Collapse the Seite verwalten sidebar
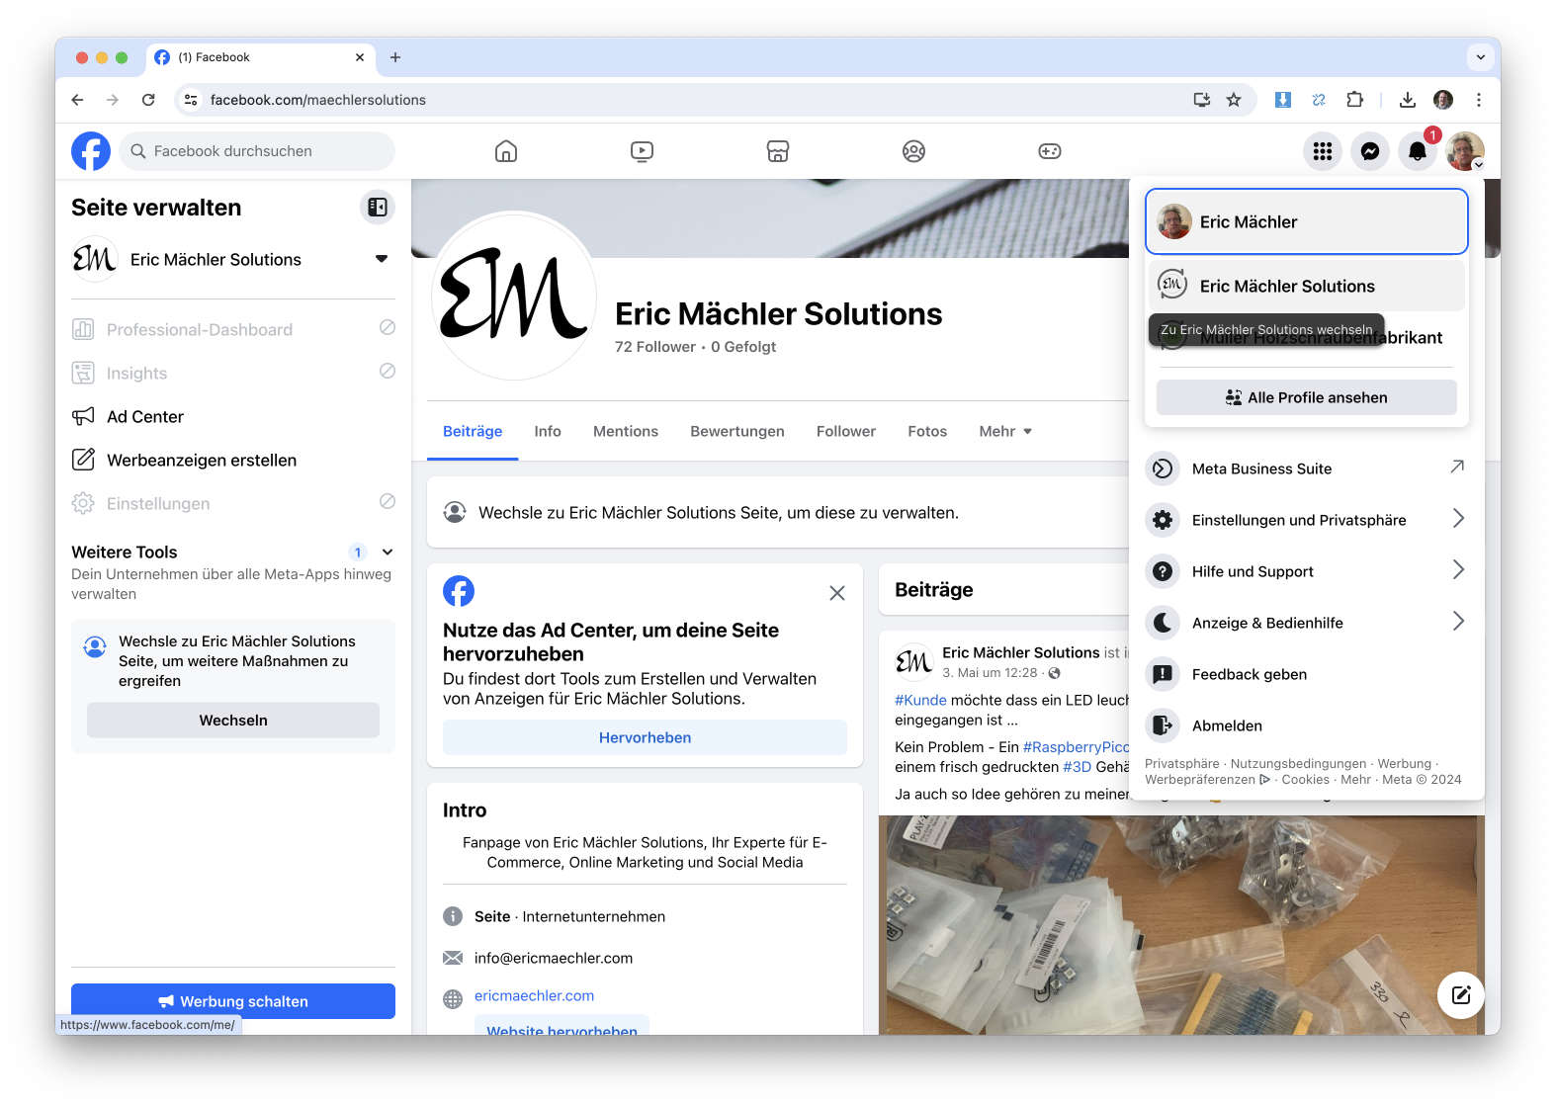 (x=377, y=208)
